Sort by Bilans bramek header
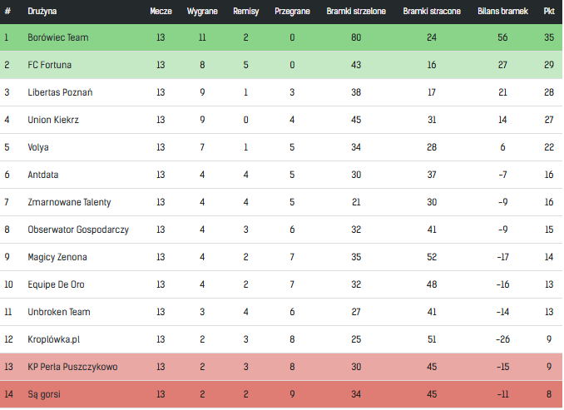 click(x=502, y=12)
